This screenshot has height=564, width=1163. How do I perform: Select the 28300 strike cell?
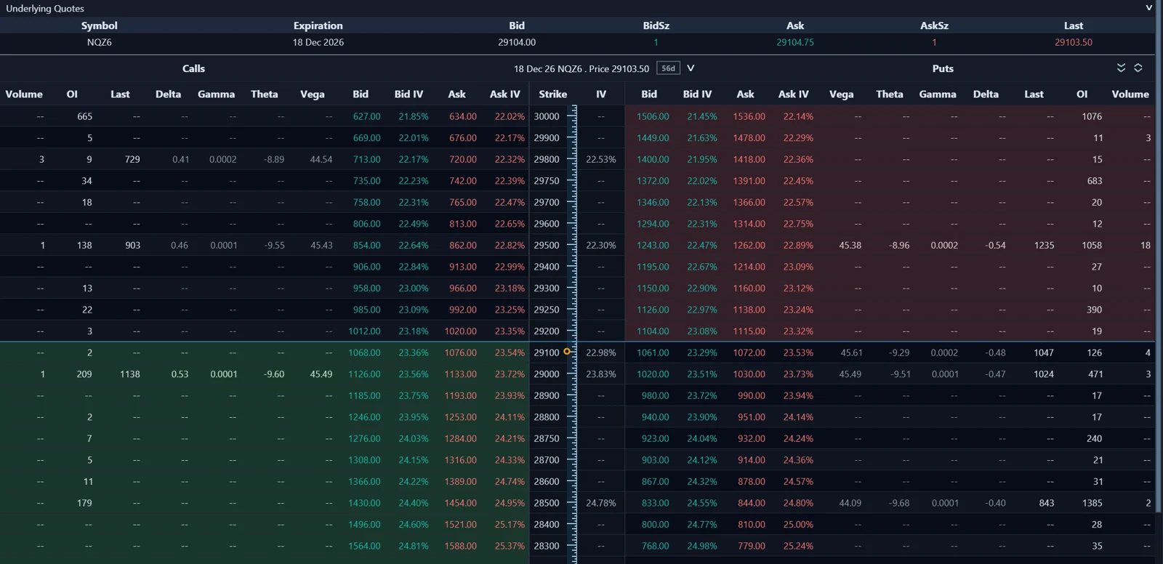(x=547, y=546)
